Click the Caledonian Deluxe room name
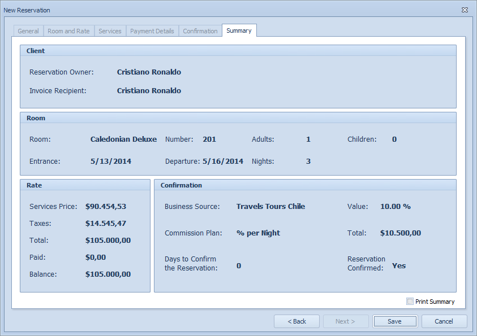This screenshot has width=477, height=336. (123, 139)
